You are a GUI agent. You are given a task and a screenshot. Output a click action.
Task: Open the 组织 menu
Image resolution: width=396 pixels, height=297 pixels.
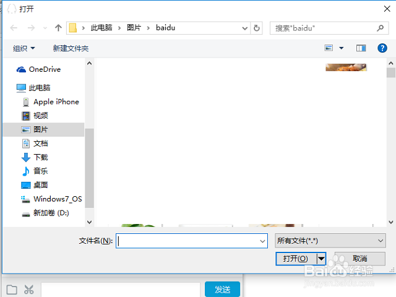(24, 48)
